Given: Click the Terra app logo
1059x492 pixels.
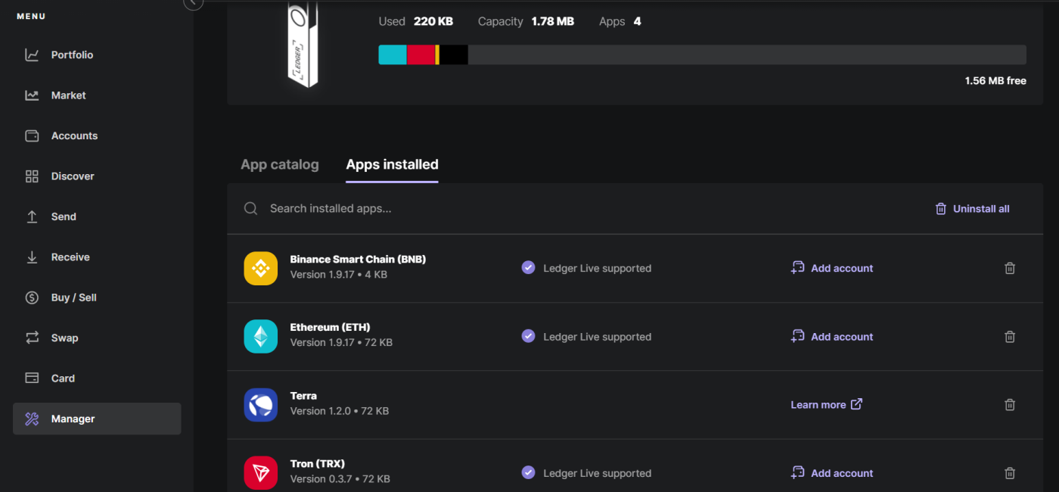Looking at the screenshot, I should click(261, 404).
